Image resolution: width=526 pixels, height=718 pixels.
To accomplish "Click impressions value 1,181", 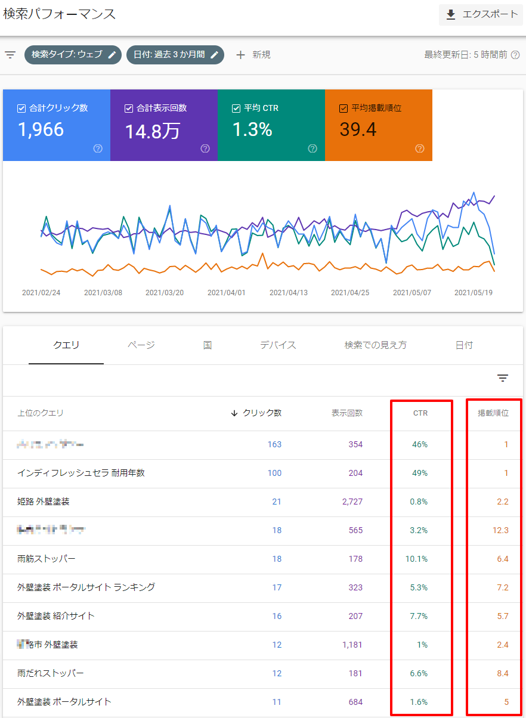I will pyautogui.click(x=352, y=645).
